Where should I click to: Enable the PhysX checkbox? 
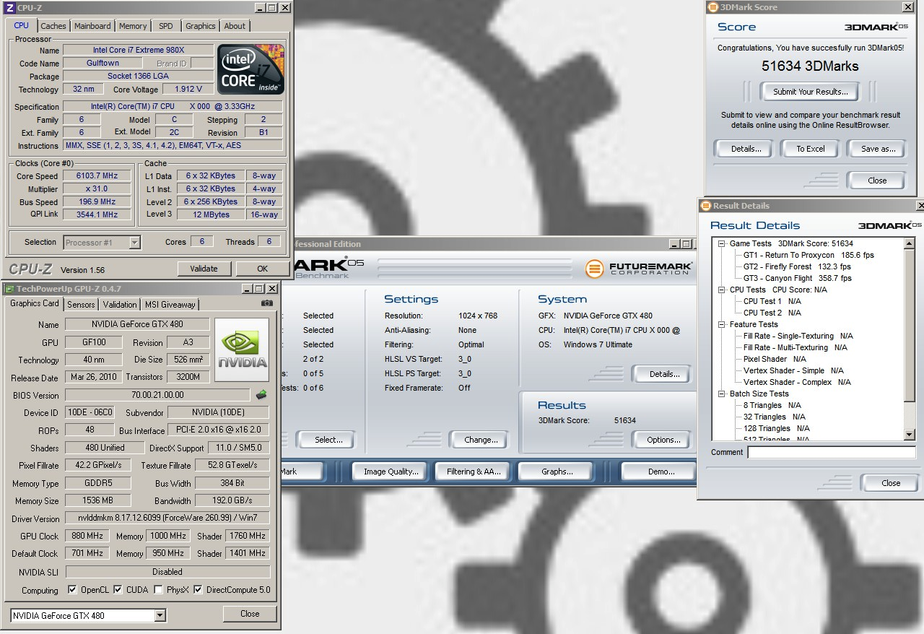point(158,590)
